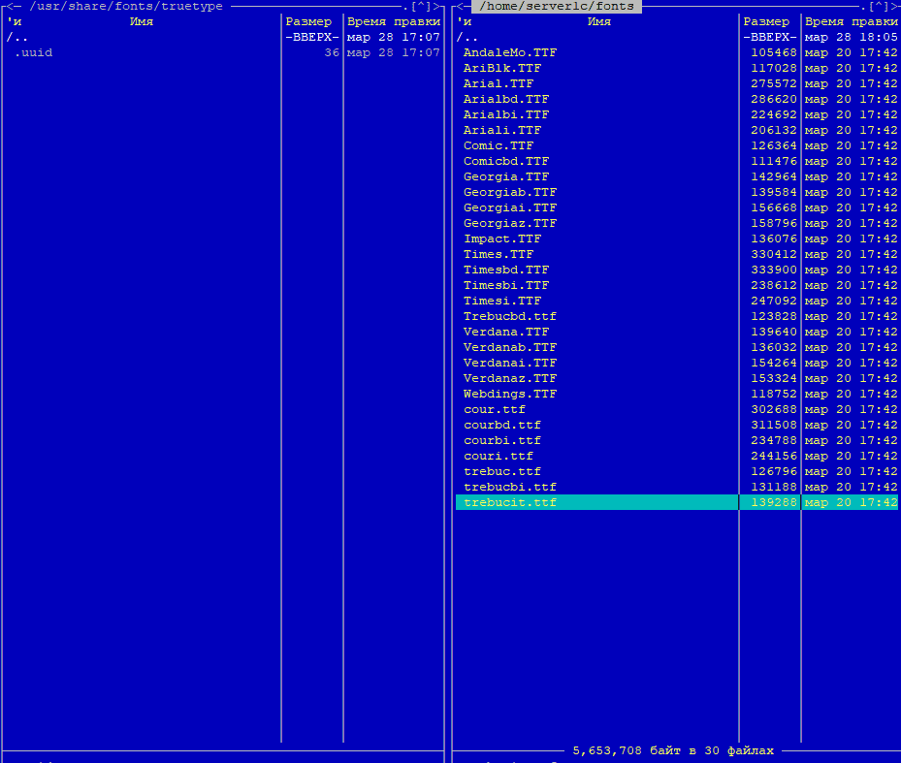Select Comicbd.TTF file
The height and width of the screenshot is (763, 901).
[x=505, y=162]
